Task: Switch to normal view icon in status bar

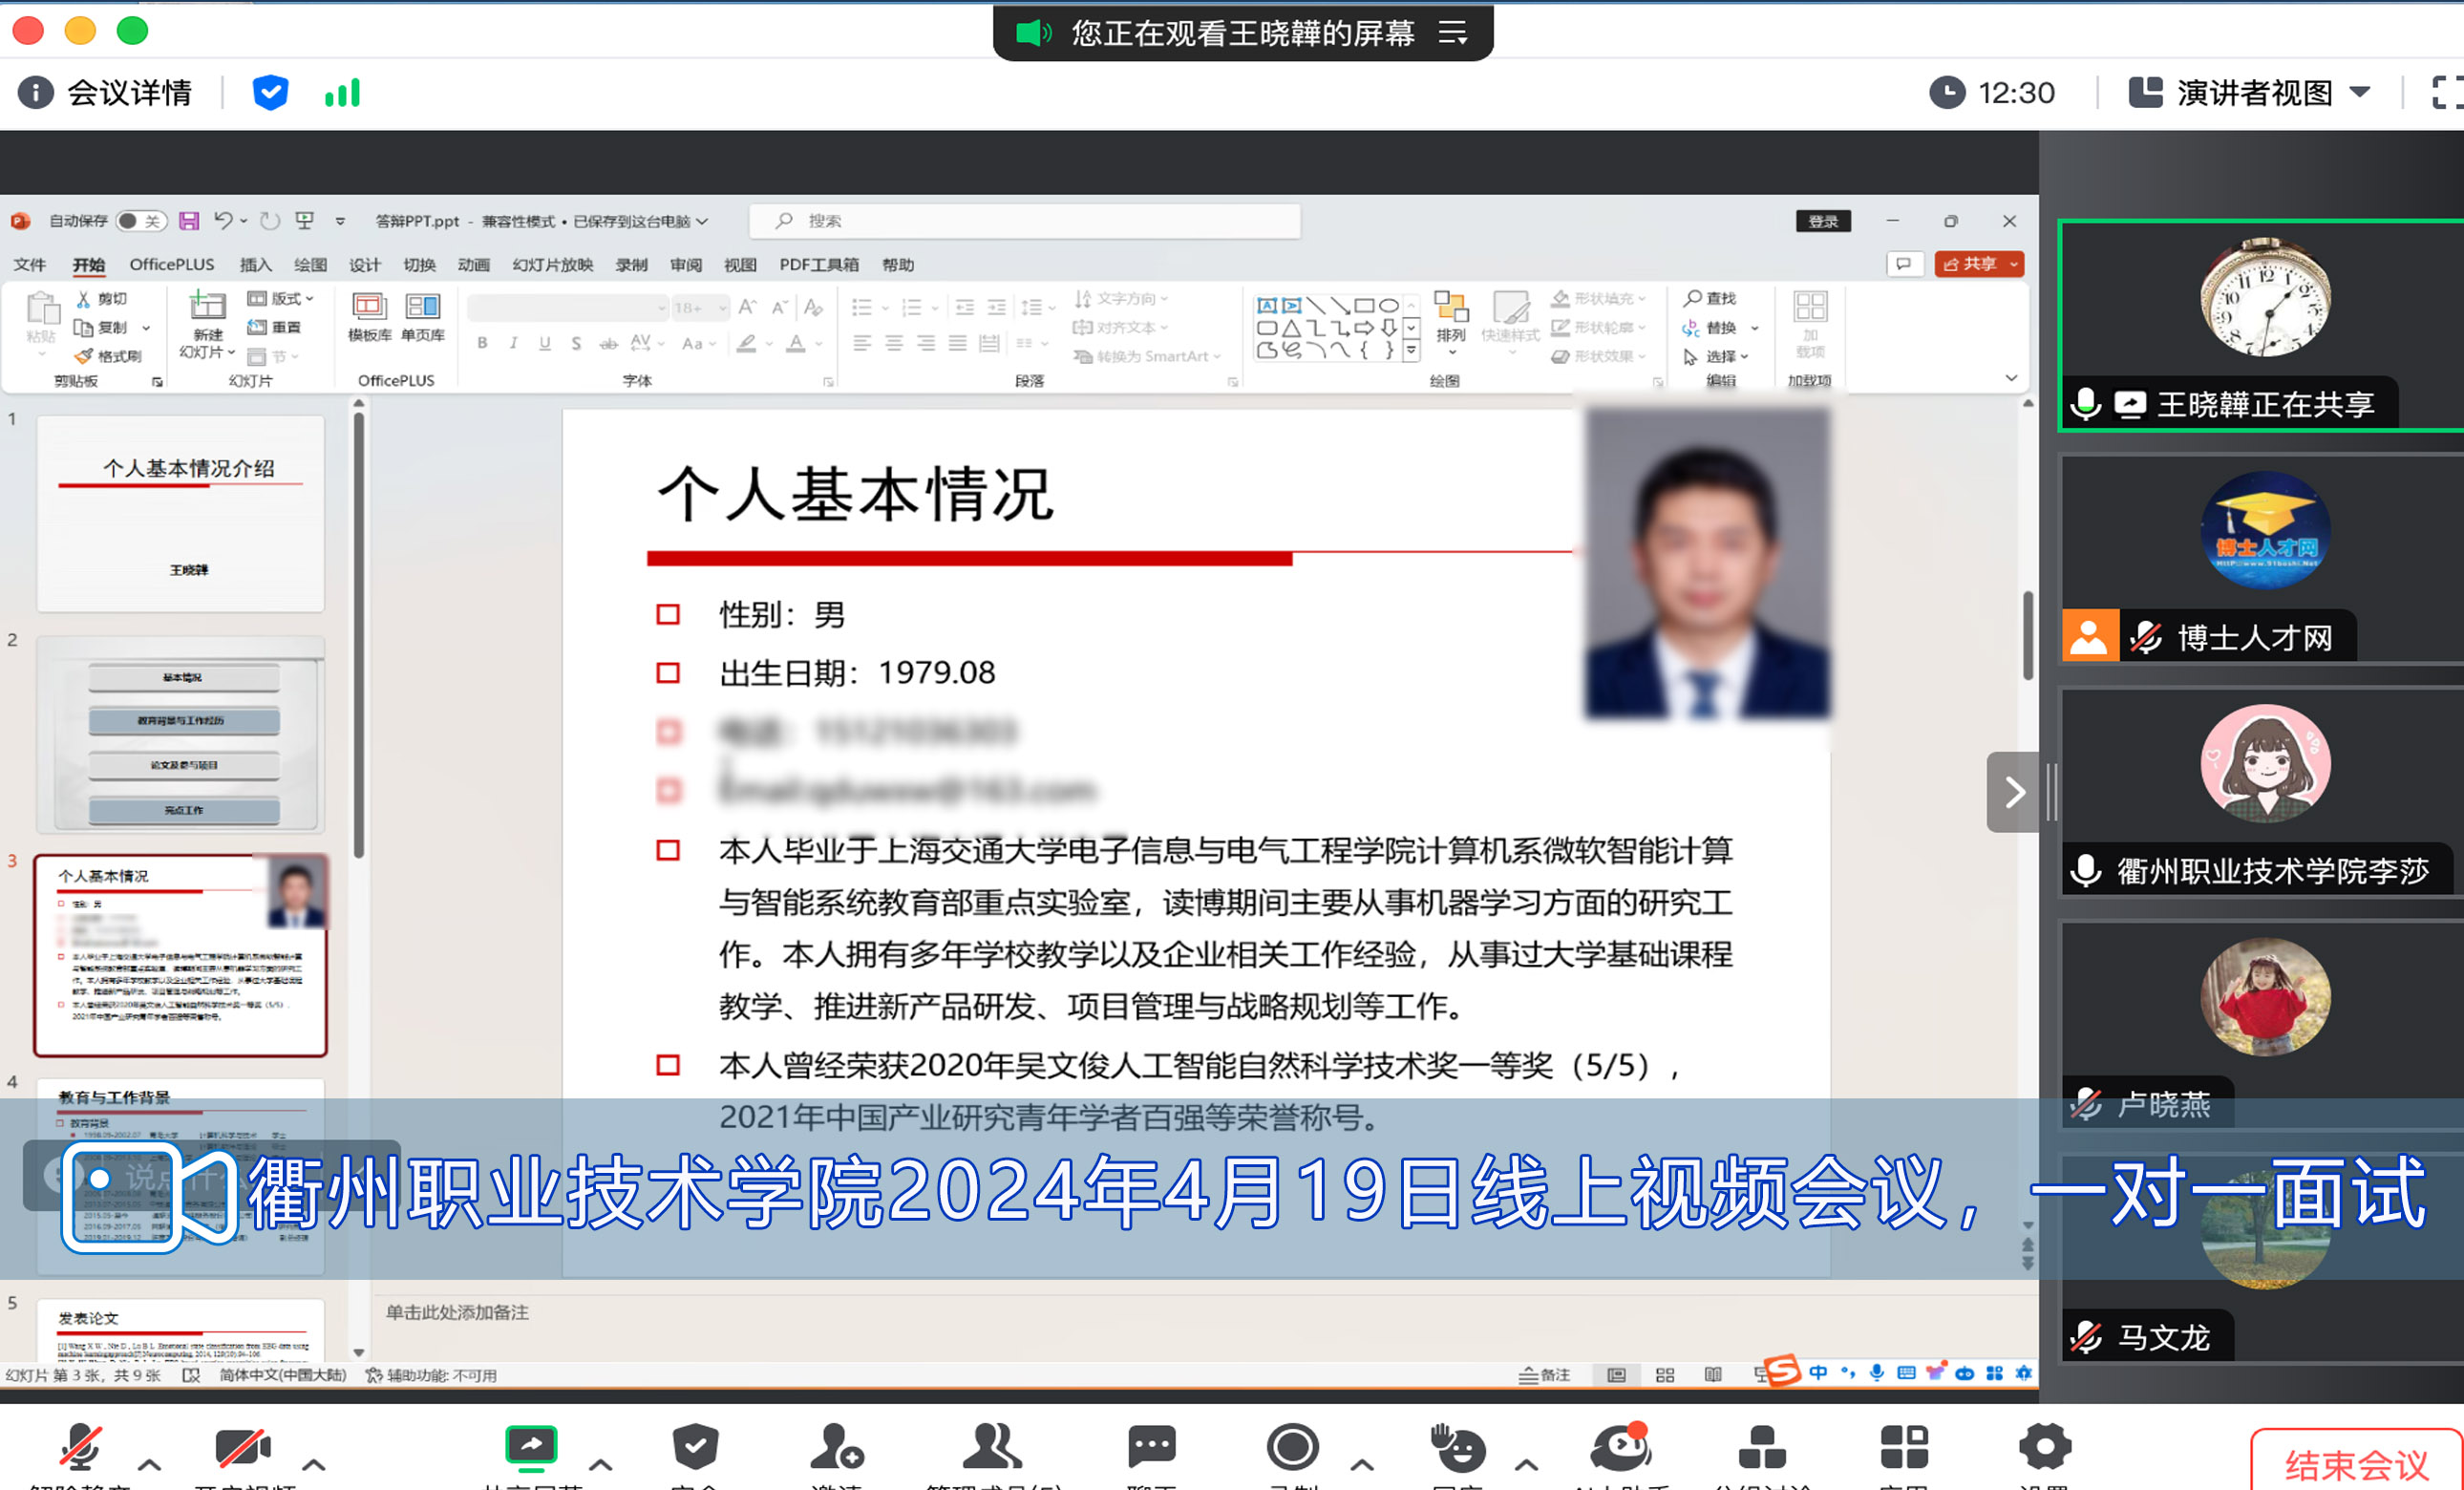Action: [1616, 1375]
